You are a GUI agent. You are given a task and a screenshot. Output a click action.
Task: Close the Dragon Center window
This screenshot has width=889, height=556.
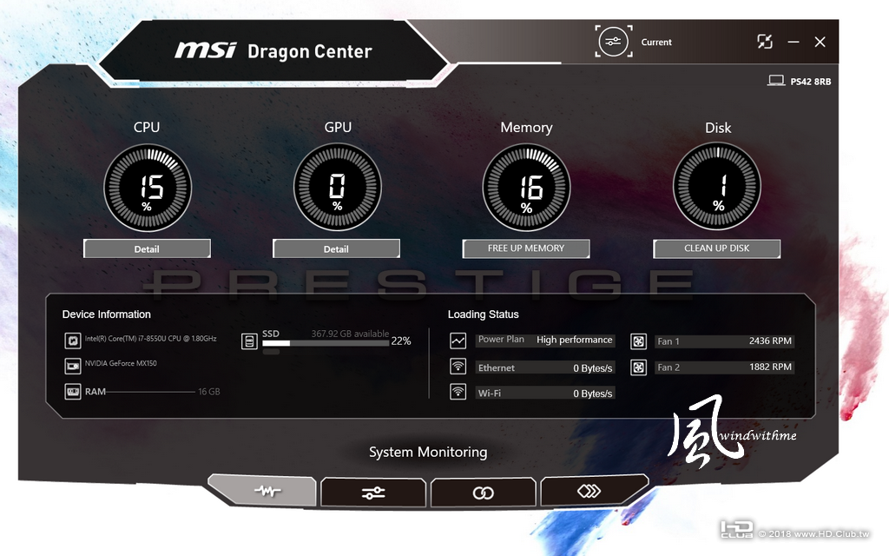coord(820,42)
